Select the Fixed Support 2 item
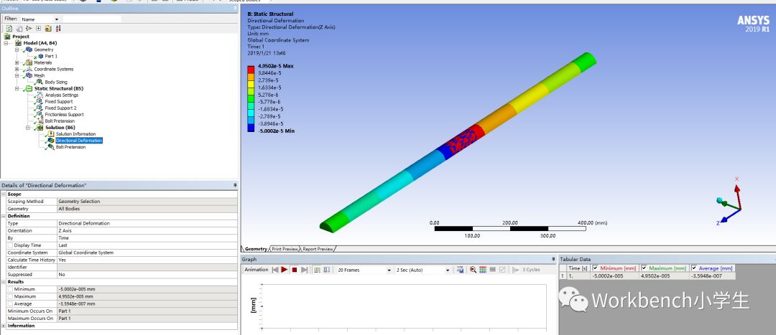 [x=60, y=108]
